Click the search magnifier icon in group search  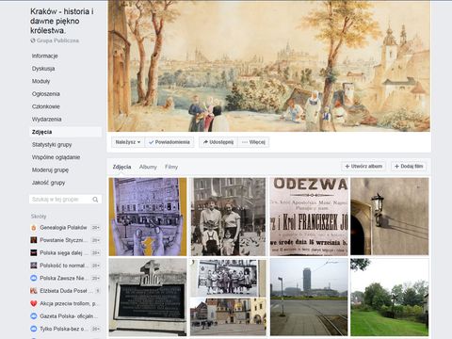tap(95, 200)
